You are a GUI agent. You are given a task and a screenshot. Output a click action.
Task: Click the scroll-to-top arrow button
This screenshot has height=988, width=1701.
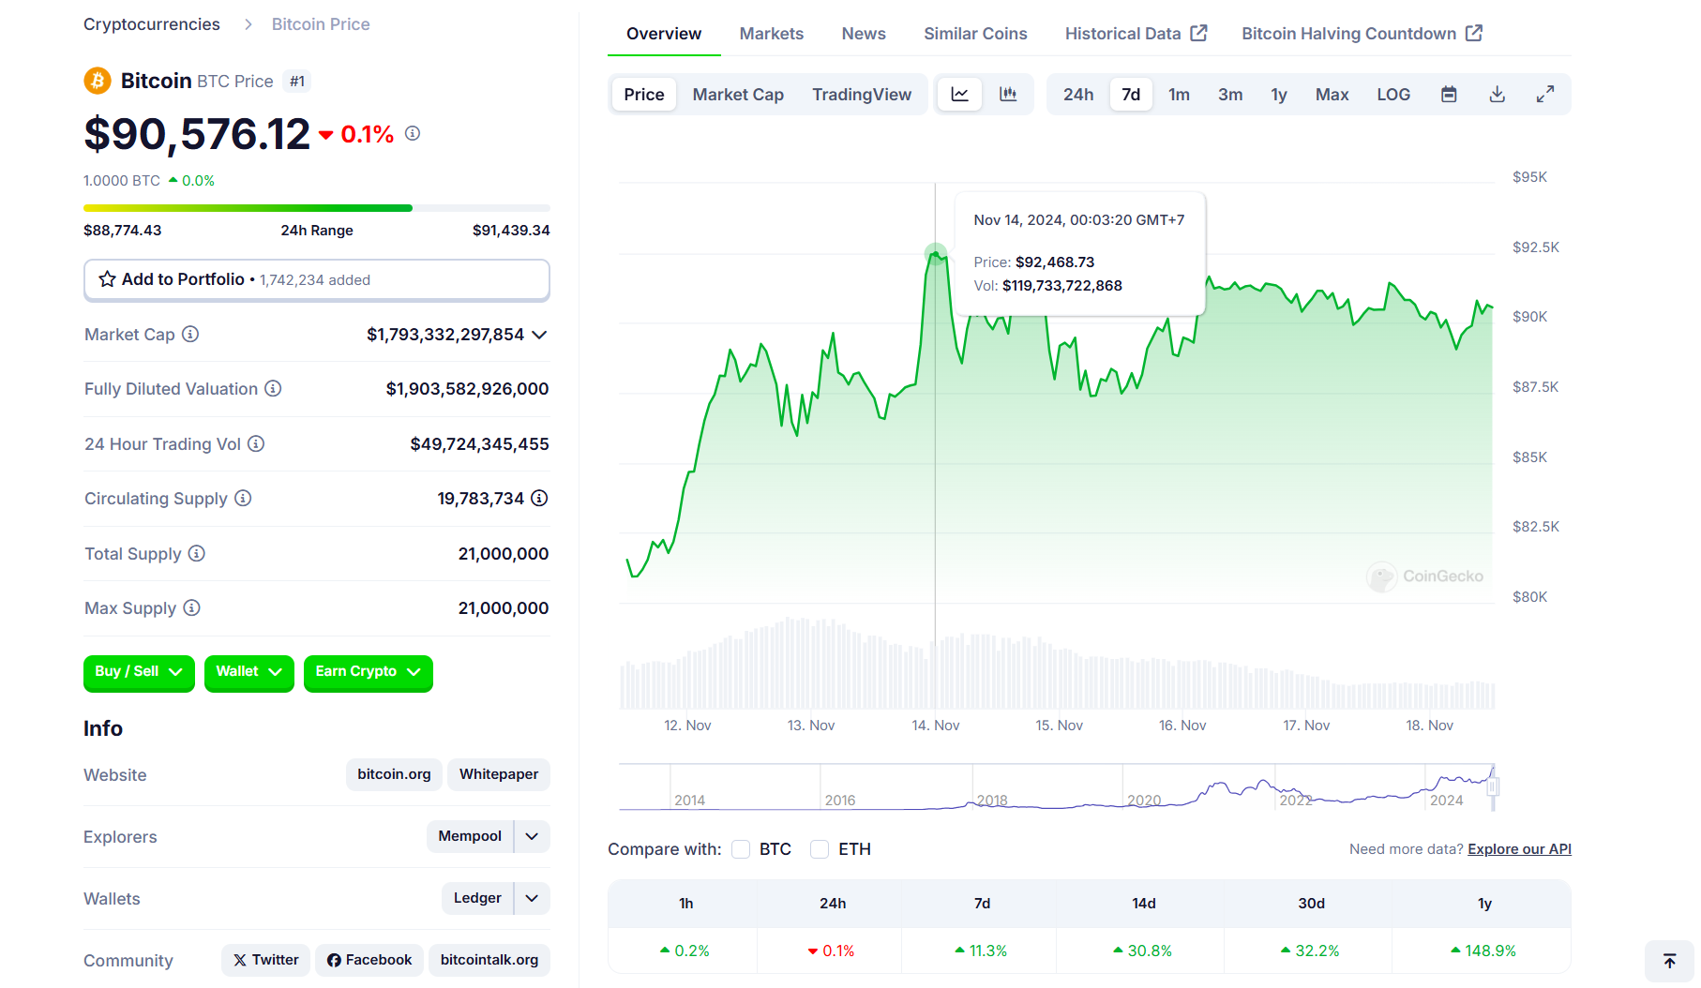tap(1669, 961)
